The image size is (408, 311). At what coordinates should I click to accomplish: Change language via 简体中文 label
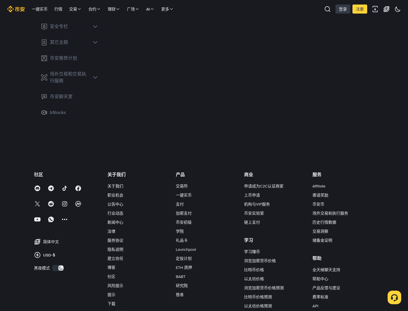click(51, 242)
